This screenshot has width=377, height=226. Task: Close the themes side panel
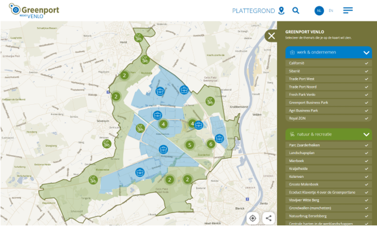271,36
